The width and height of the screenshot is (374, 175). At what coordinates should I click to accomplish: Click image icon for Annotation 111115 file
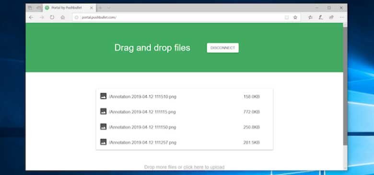click(103, 111)
